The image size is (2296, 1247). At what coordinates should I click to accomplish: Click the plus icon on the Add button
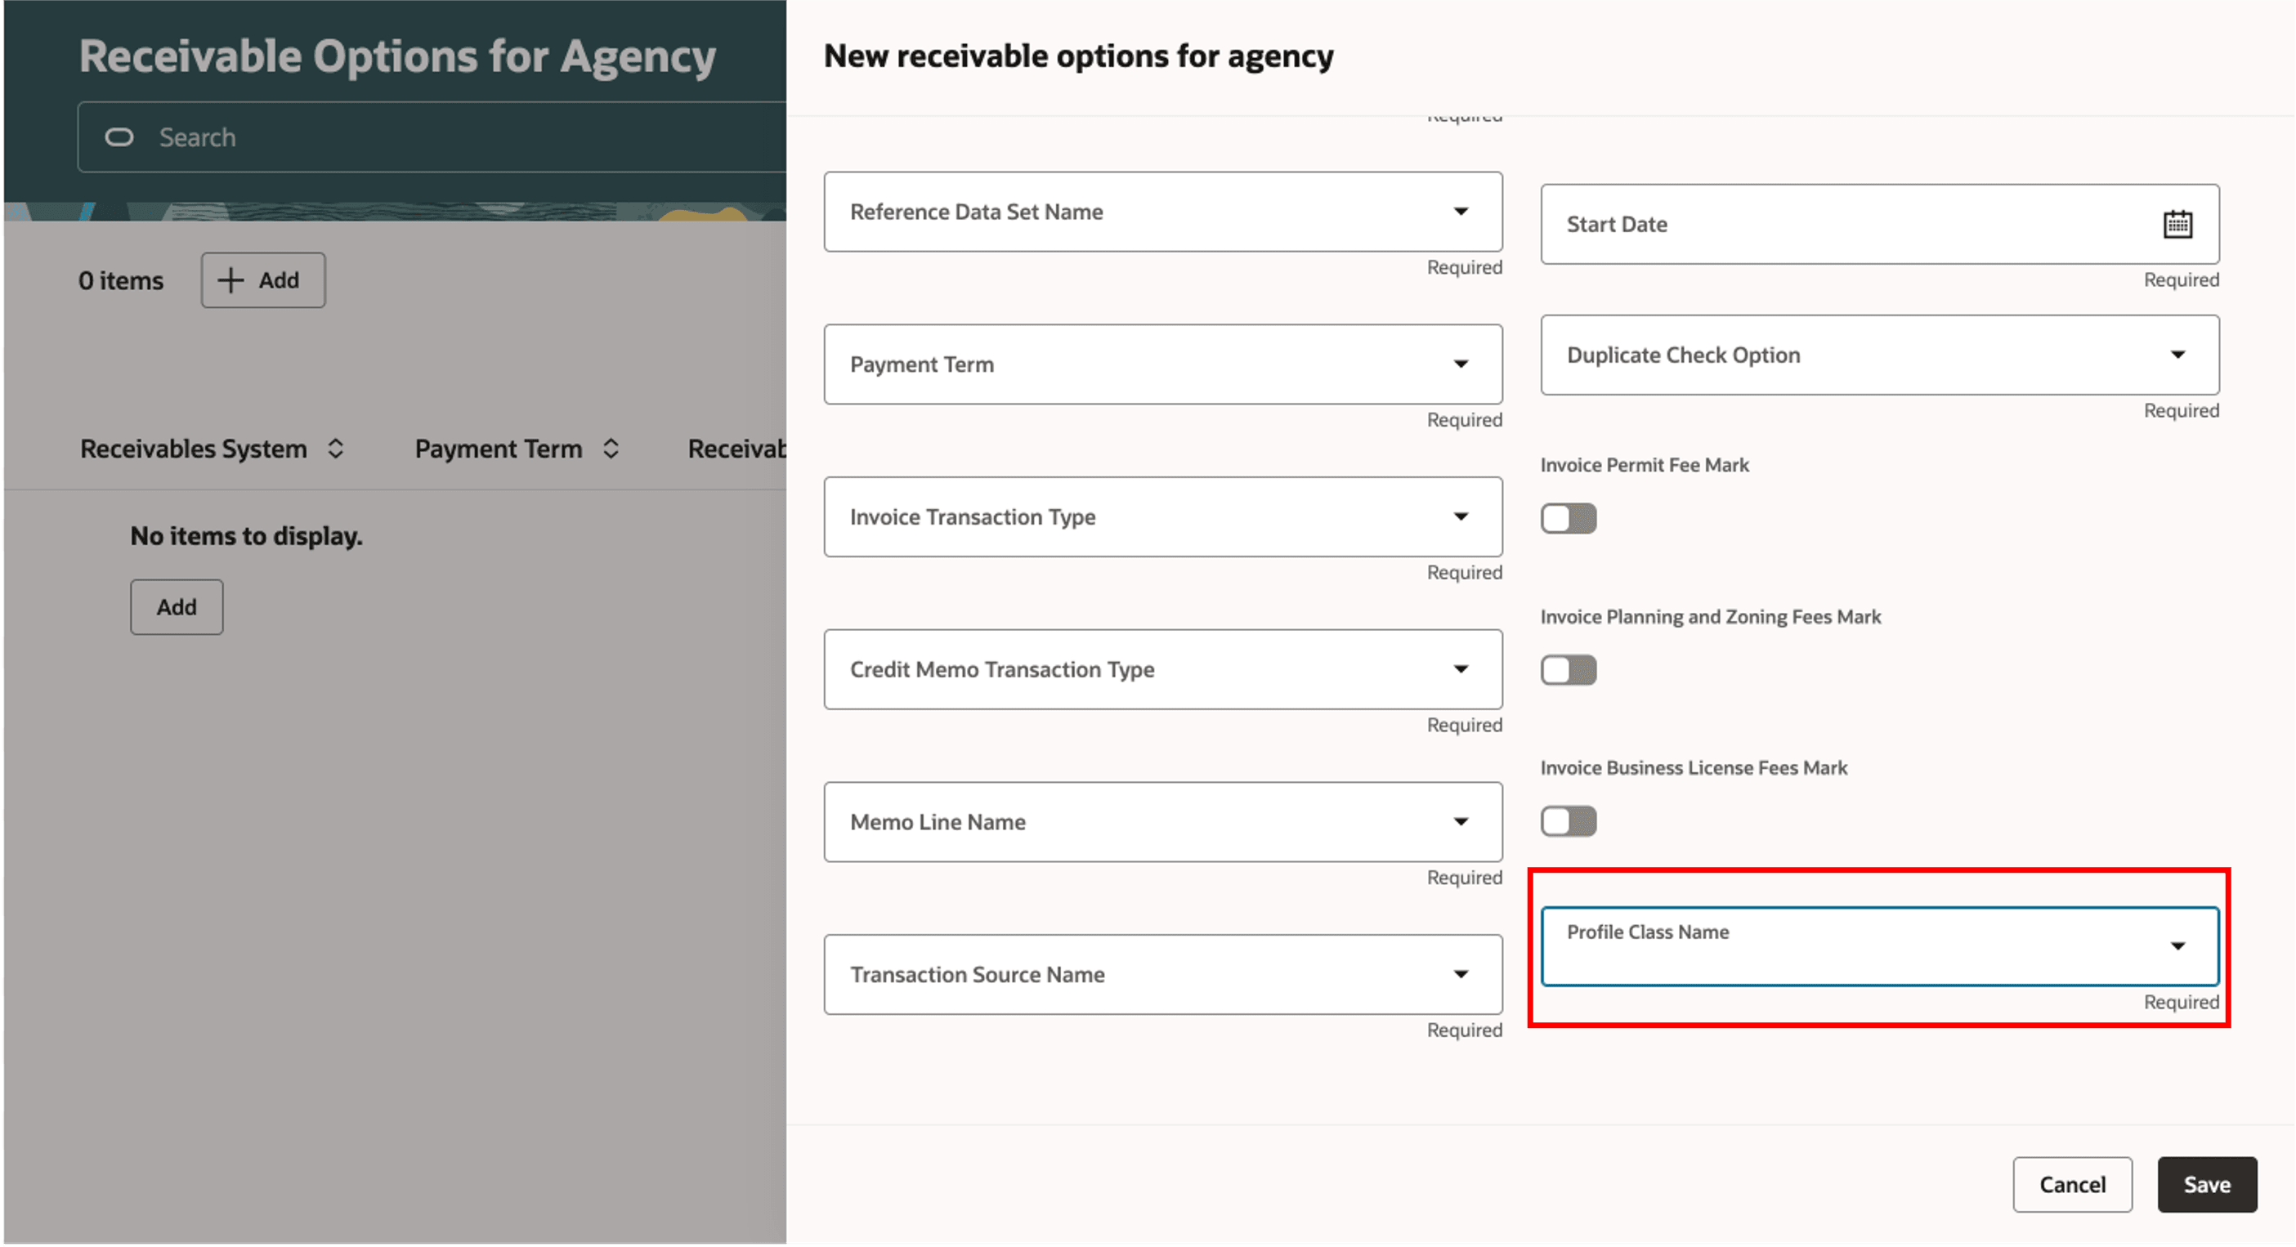[x=230, y=280]
